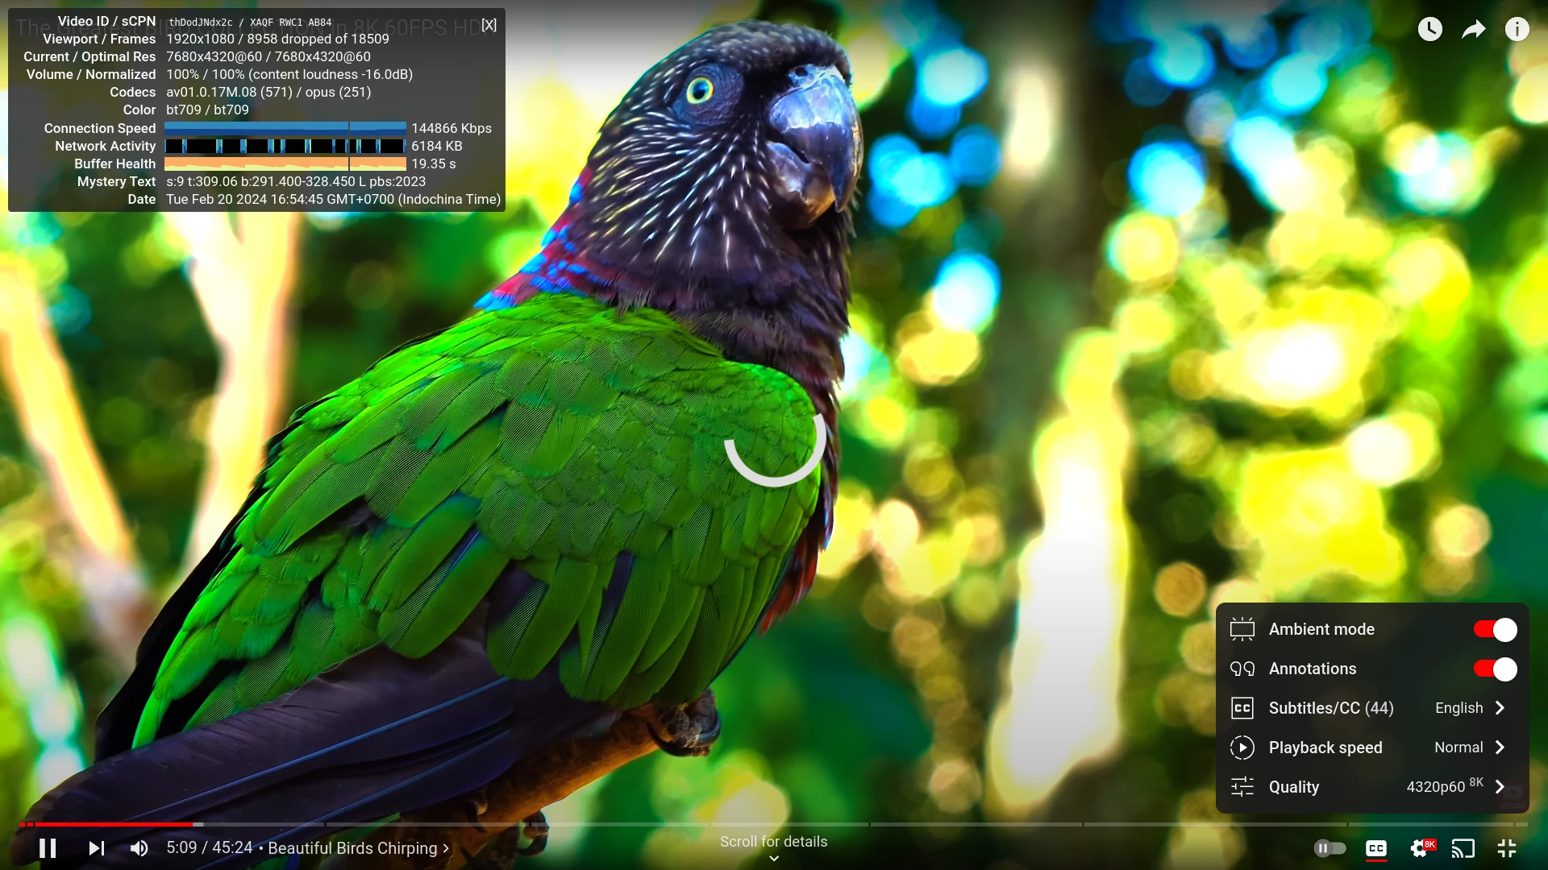
Task: Click the Subtitles CC menu icon
Action: pyautogui.click(x=1242, y=708)
